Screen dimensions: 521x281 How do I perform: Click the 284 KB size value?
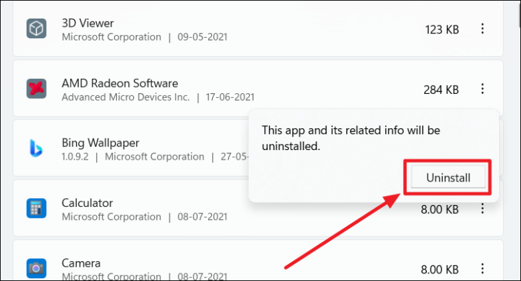pos(441,90)
